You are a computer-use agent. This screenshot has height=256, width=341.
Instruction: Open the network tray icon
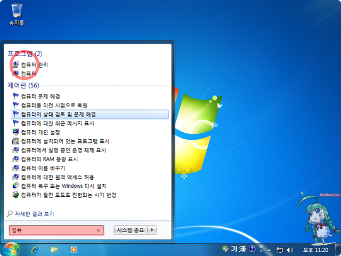pyautogui.click(x=280, y=249)
